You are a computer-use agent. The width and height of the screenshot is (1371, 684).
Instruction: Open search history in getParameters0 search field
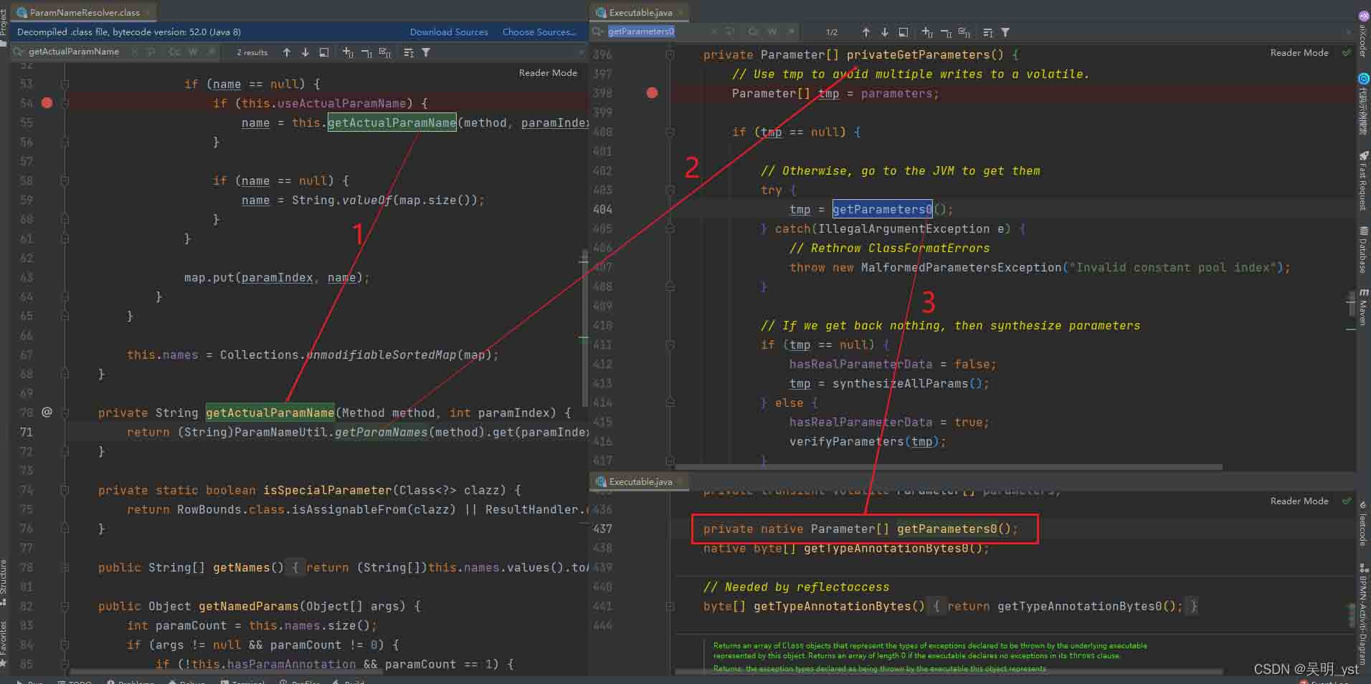point(598,32)
